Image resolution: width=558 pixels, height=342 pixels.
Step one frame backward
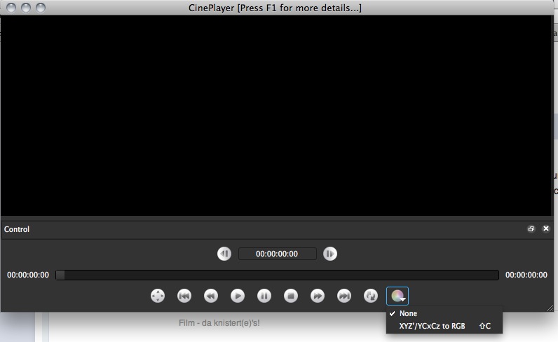coord(224,254)
